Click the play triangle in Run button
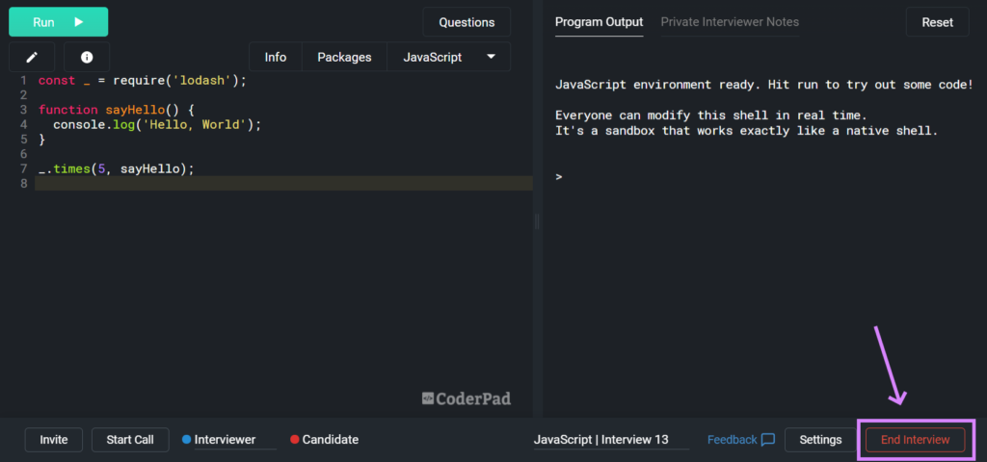 point(79,22)
